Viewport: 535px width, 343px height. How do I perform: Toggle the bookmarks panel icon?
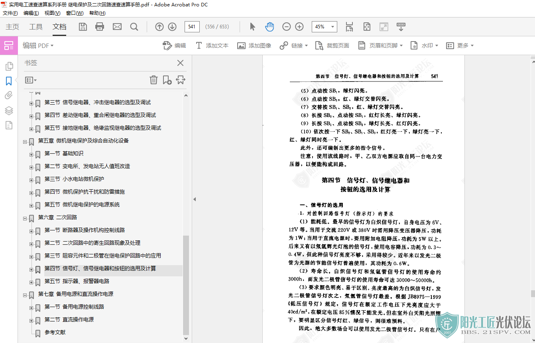9,81
